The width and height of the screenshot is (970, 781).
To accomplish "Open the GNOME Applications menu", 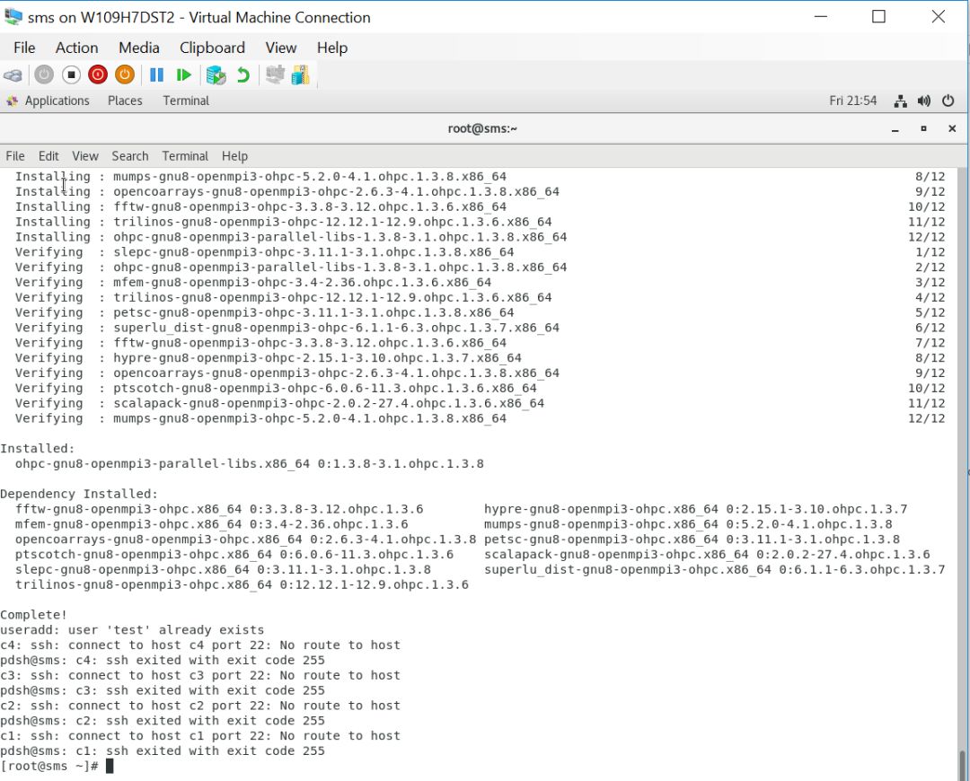I will (57, 101).
